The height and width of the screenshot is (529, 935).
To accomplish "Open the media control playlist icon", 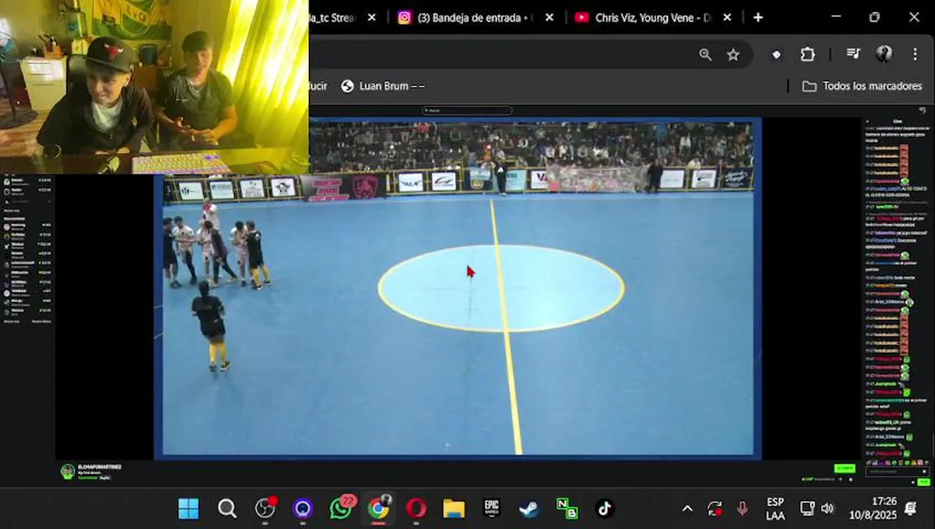I will (x=853, y=54).
